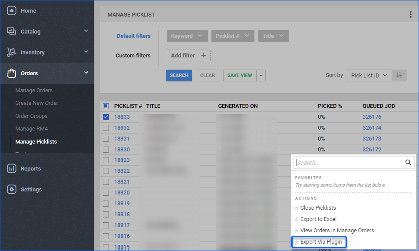Viewport: 419px width, 251px height.
Task: Click the Search input field in the actions popup
Action: tap(347, 162)
